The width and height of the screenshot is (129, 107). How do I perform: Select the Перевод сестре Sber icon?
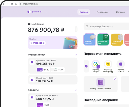click(96, 64)
